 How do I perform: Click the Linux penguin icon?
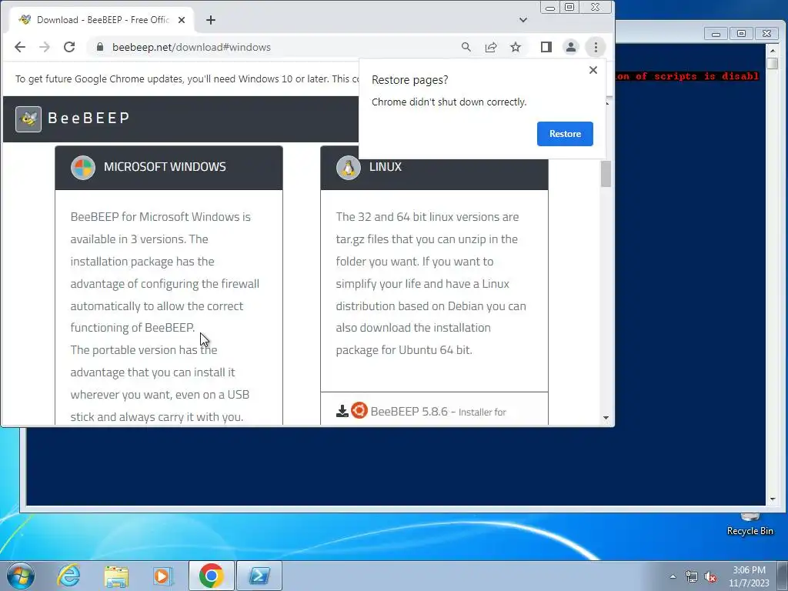349,167
